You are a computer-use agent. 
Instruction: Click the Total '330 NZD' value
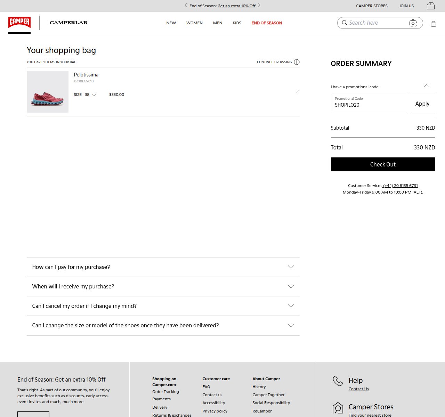coord(424,147)
